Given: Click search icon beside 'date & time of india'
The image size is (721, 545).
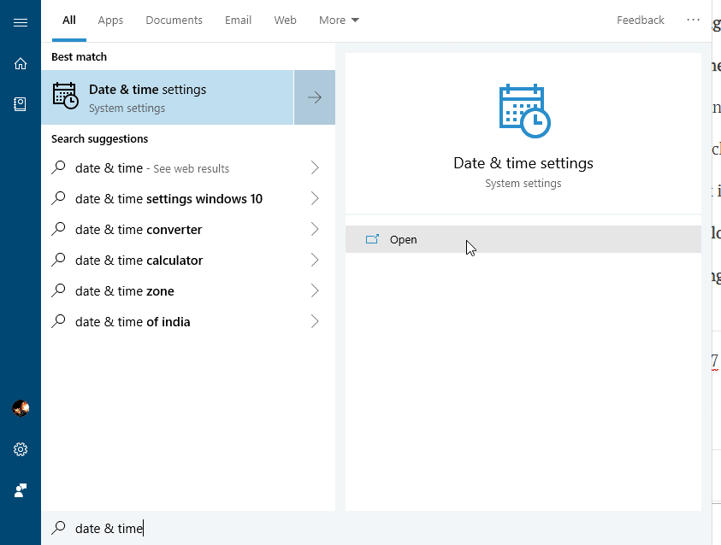Looking at the screenshot, I should (58, 321).
